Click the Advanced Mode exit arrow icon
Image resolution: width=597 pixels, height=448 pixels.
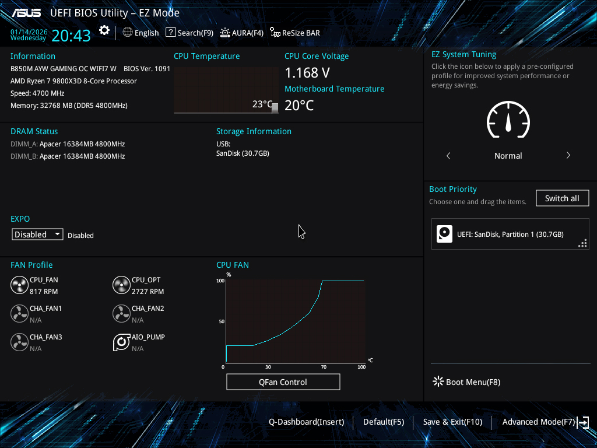tap(583, 422)
